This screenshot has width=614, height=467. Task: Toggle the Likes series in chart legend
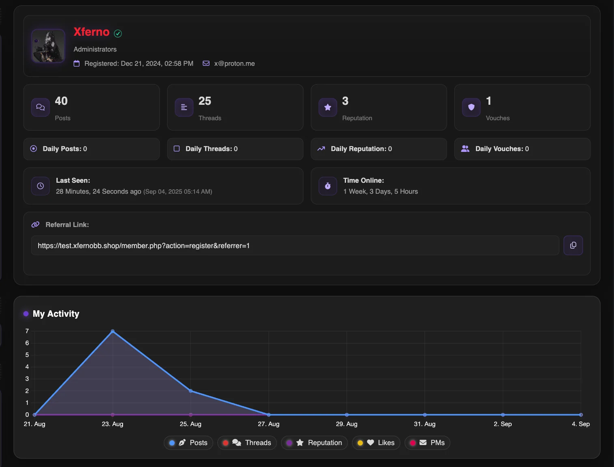(x=376, y=443)
